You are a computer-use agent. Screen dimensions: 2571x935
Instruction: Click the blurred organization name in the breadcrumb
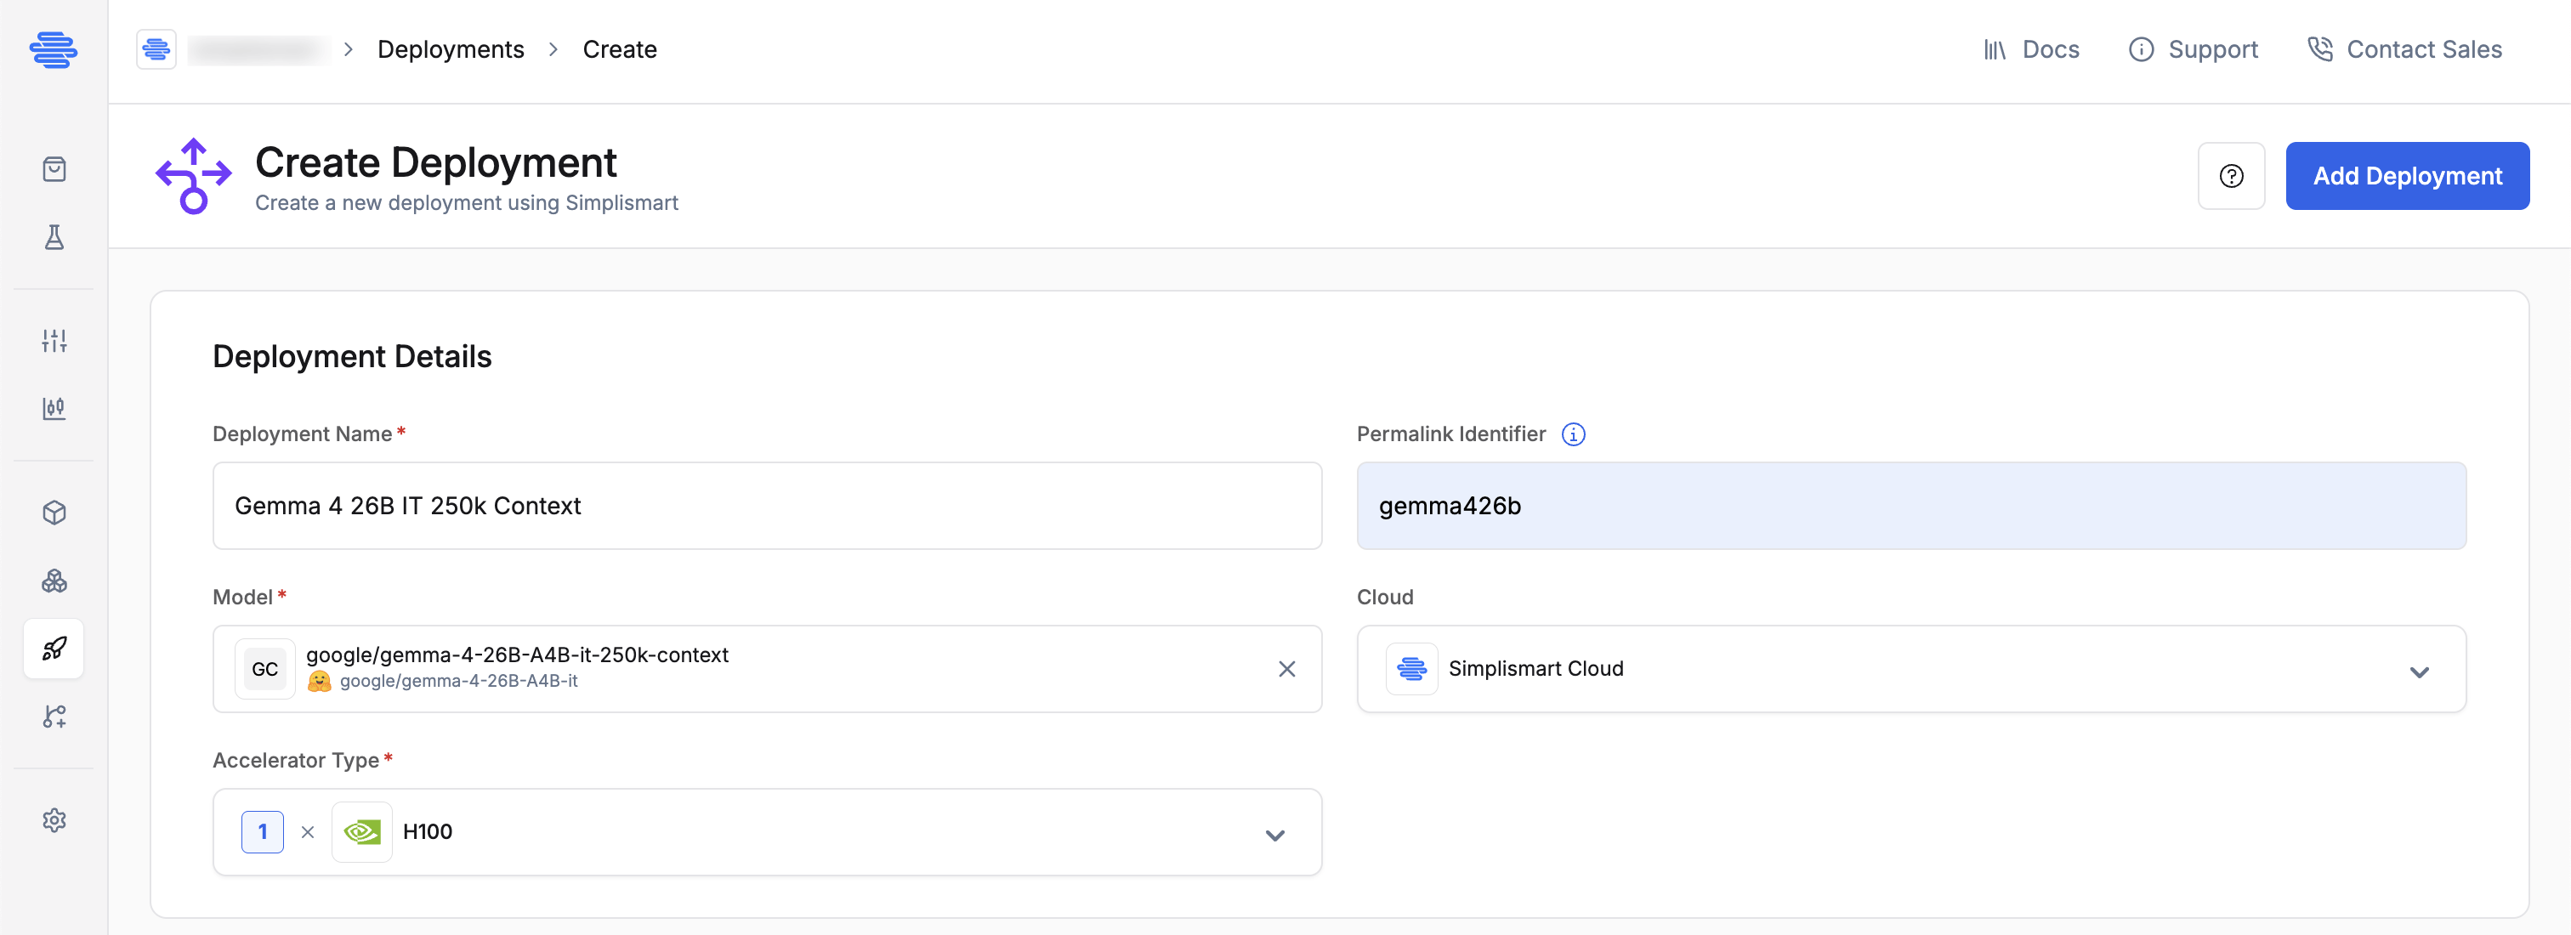pos(258,49)
